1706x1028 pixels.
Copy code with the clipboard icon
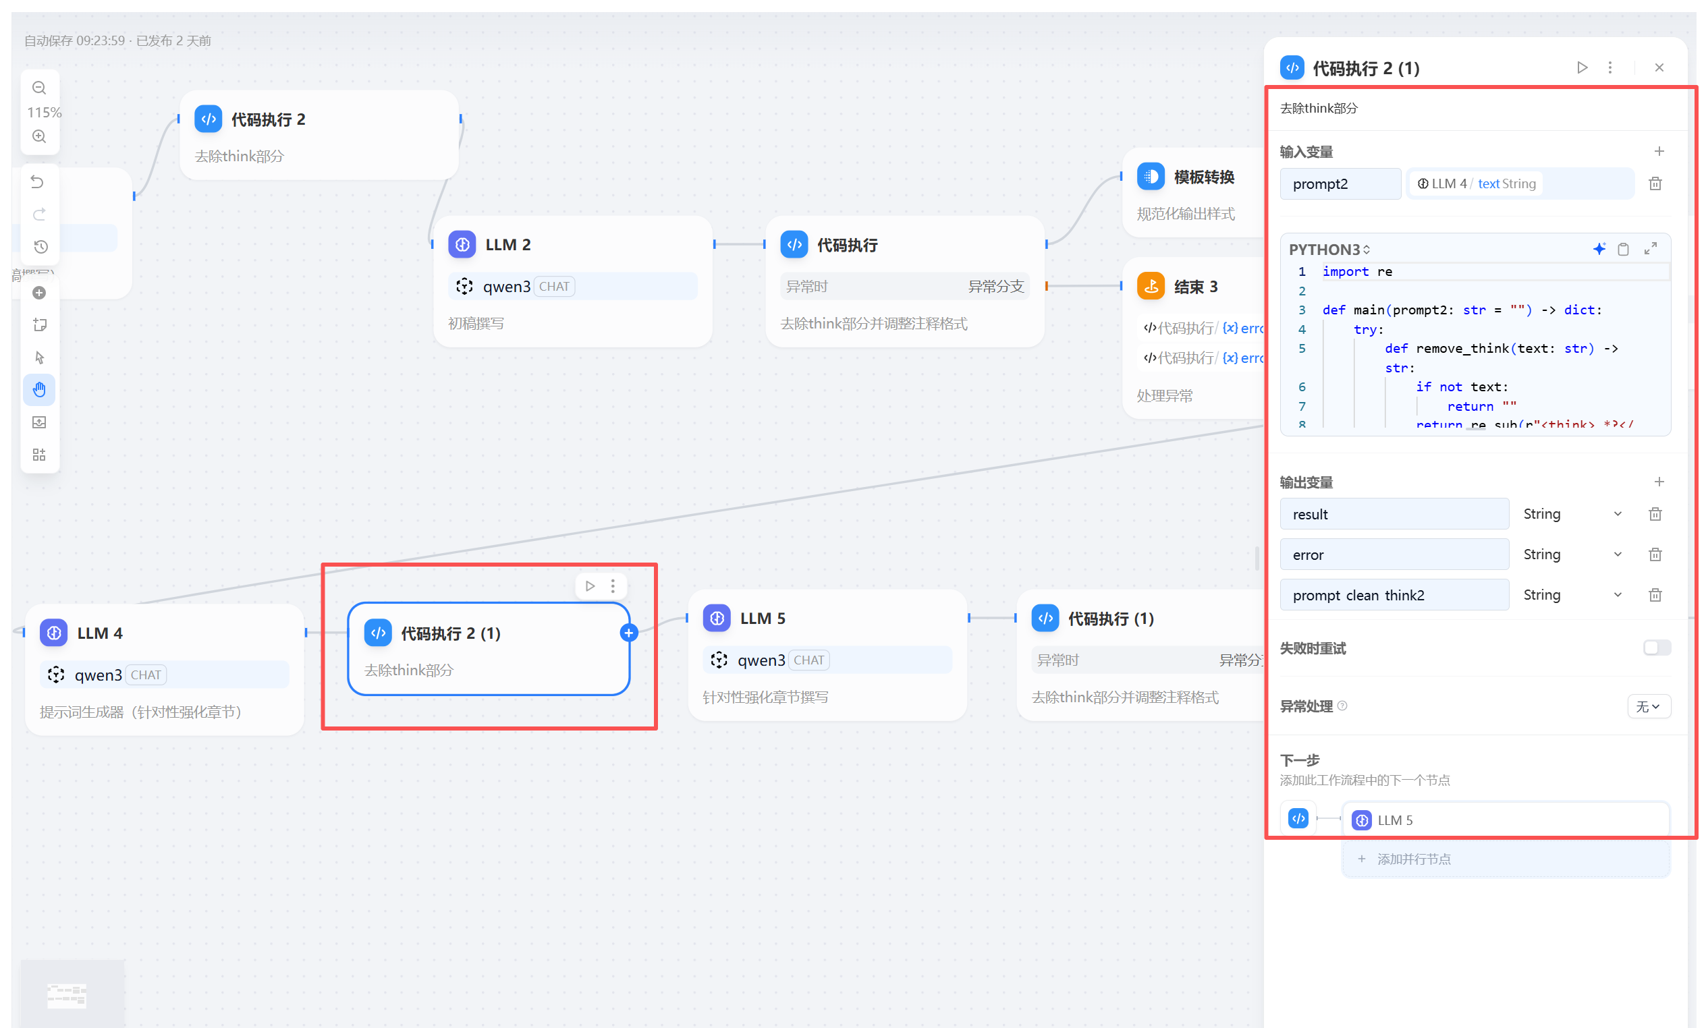pyautogui.click(x=1623, y=249)
